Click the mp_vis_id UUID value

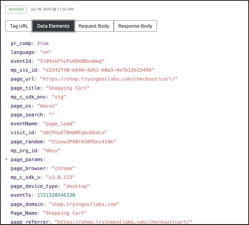coord(98,70)
